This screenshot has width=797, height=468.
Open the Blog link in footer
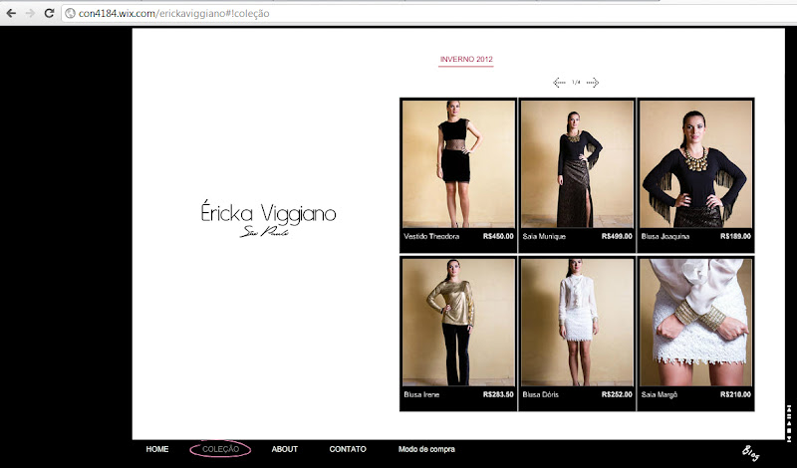click(751, 452)
